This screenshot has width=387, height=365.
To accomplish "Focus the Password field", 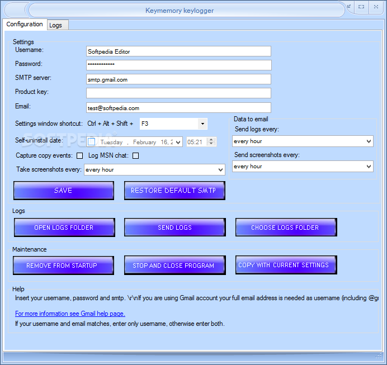I will [x=178, y=65].
